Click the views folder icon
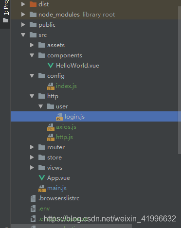 click(42, 168)
